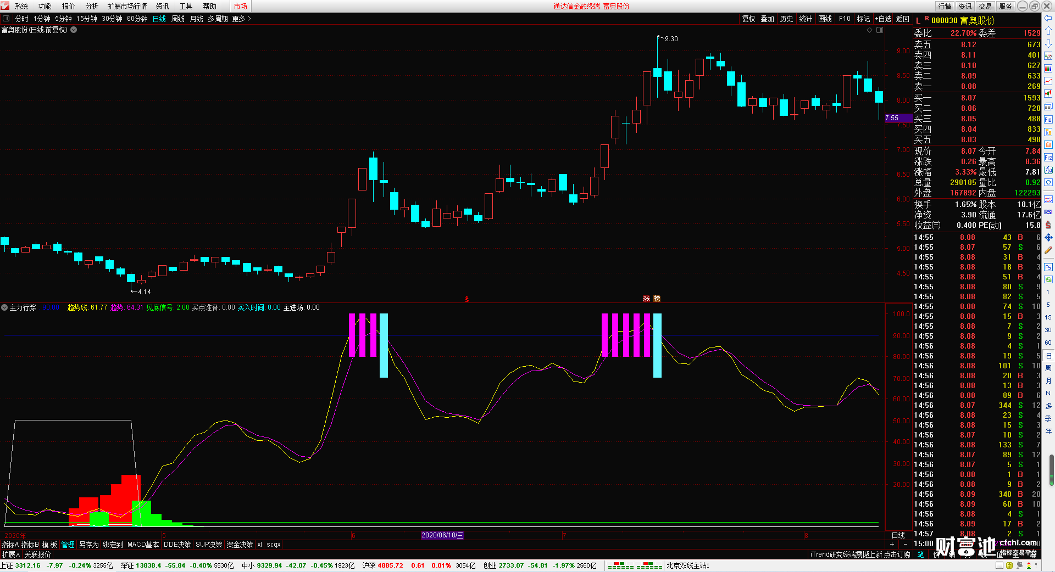Viewport: 1055px width, 572px height.
Task: Click the blue down arrow sidebar icon
Action: (1048, 43)
